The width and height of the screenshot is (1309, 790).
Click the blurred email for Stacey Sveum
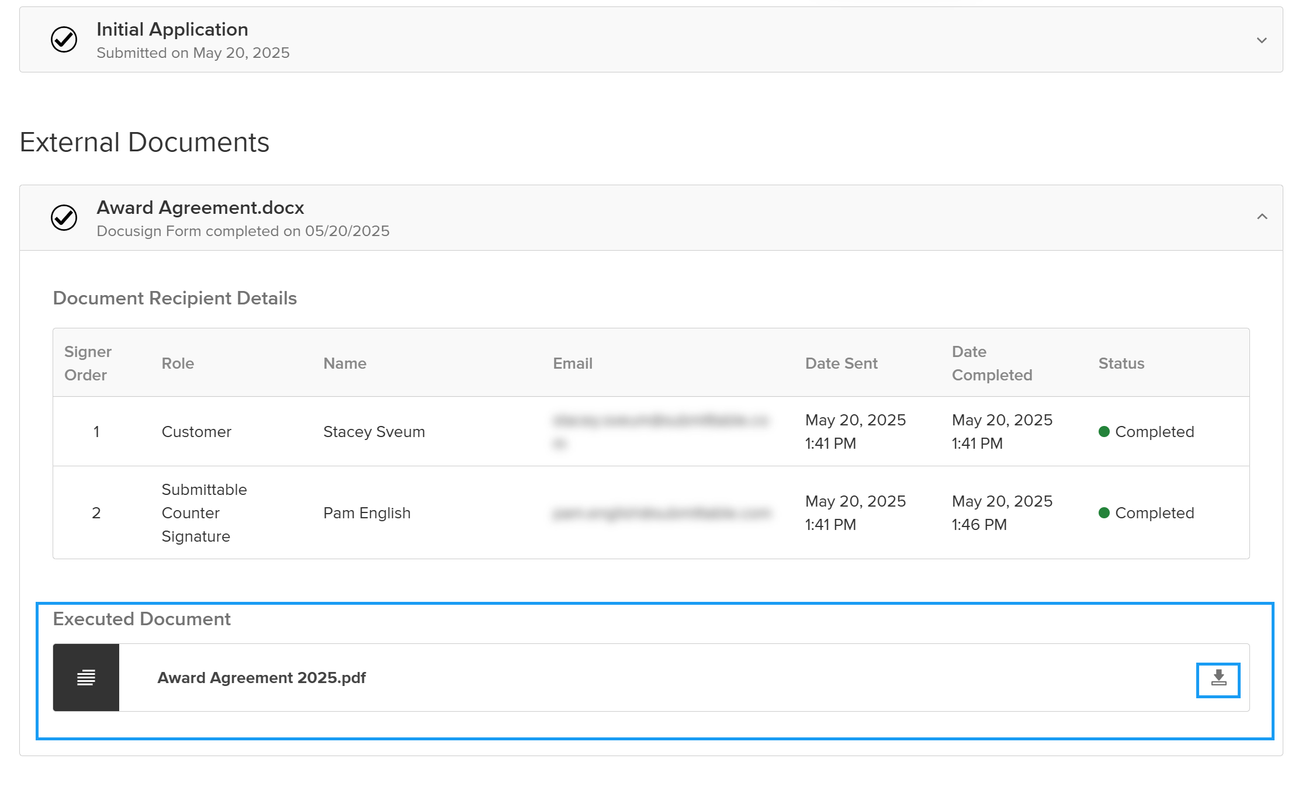tap(659, 431)
